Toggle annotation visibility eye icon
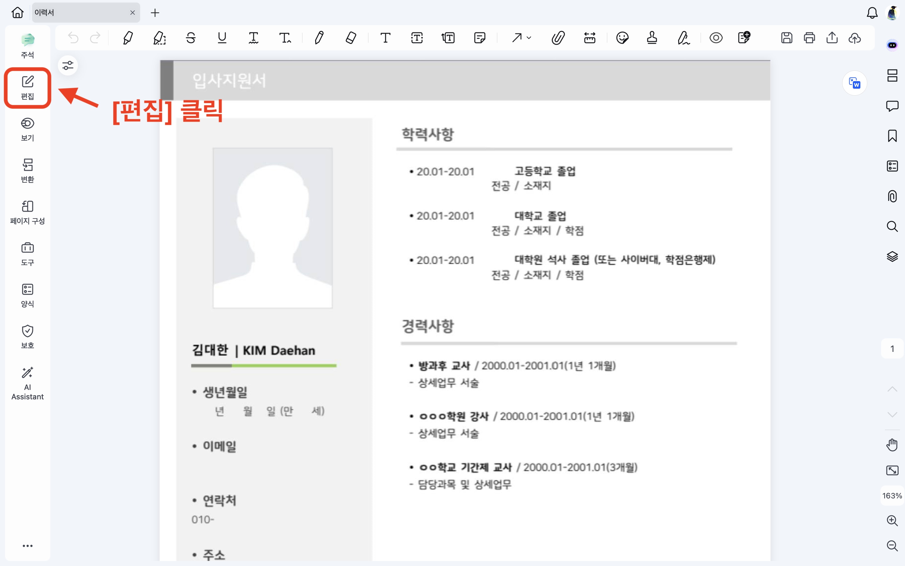 pos(716,38)
